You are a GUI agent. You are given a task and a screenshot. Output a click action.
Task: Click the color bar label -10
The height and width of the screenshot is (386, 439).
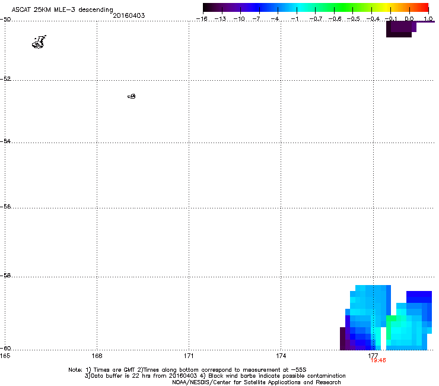[239, 19]
